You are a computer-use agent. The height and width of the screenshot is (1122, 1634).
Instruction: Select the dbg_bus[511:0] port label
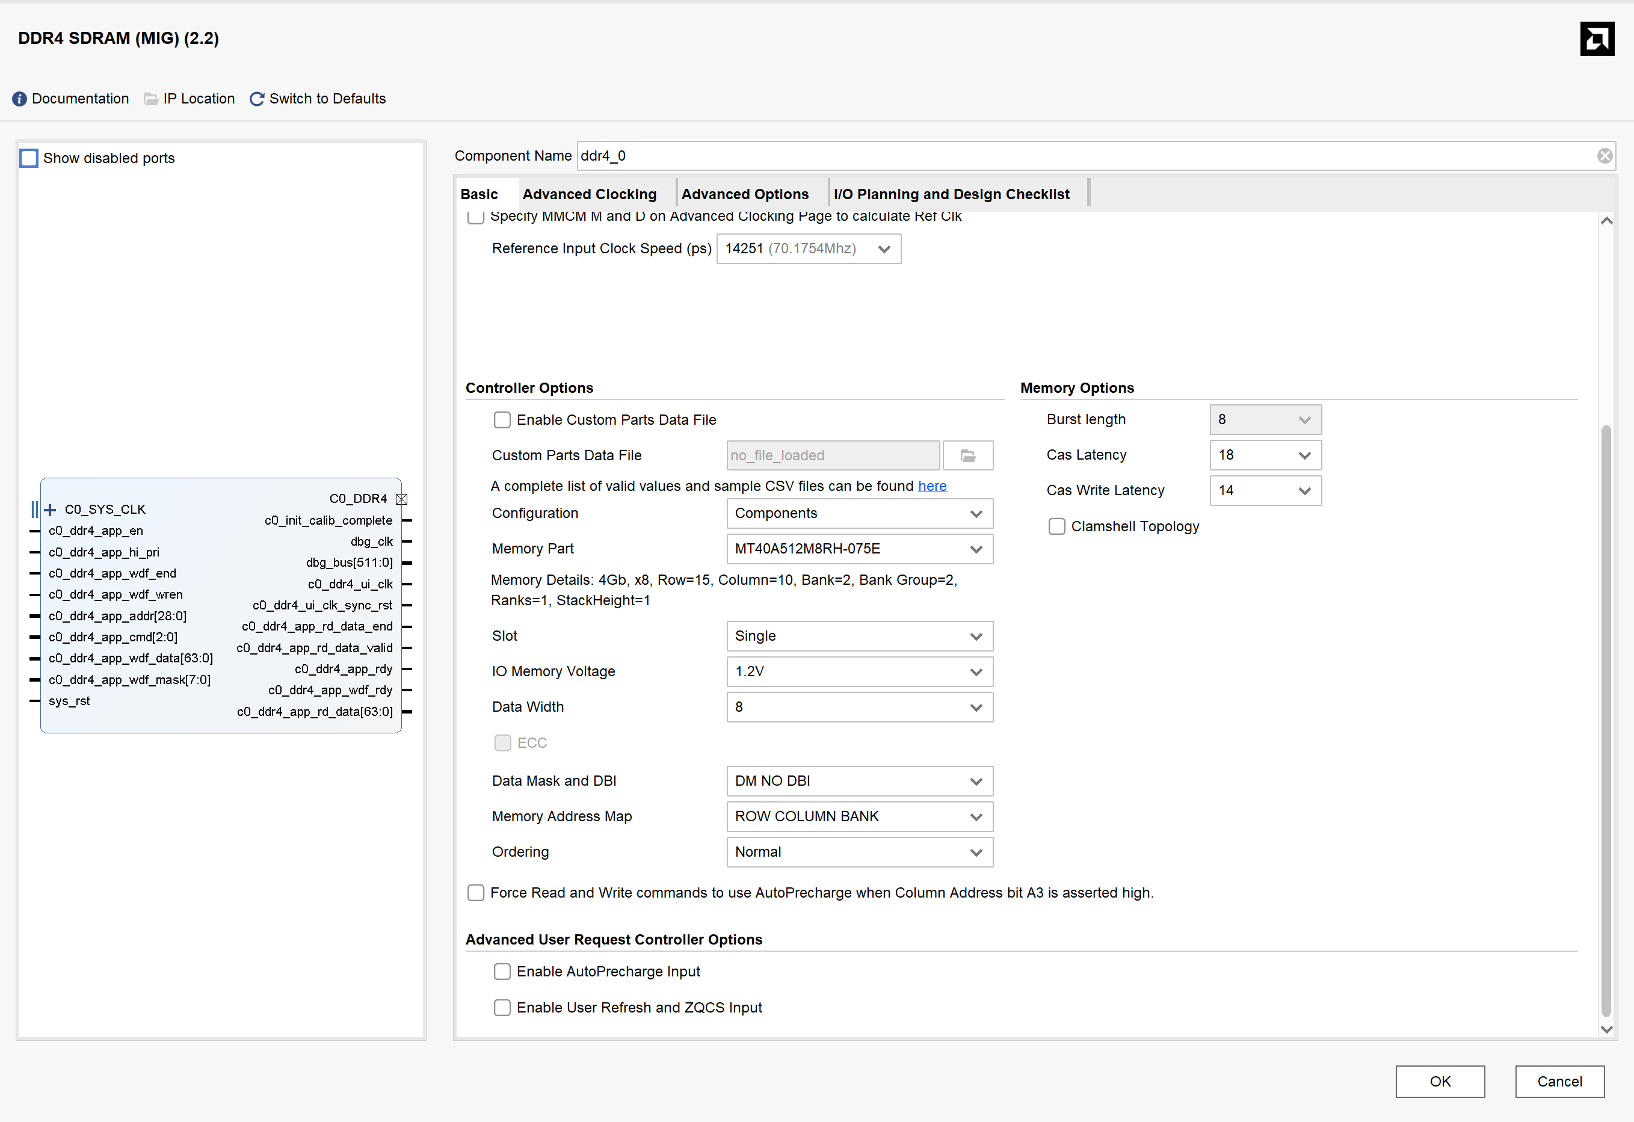coord(350,563)
